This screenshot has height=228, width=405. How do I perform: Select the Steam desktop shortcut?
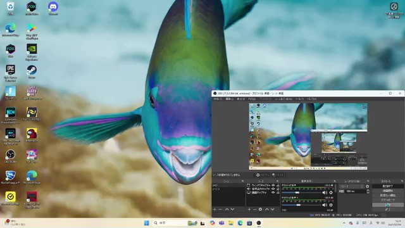click(32, 72)
